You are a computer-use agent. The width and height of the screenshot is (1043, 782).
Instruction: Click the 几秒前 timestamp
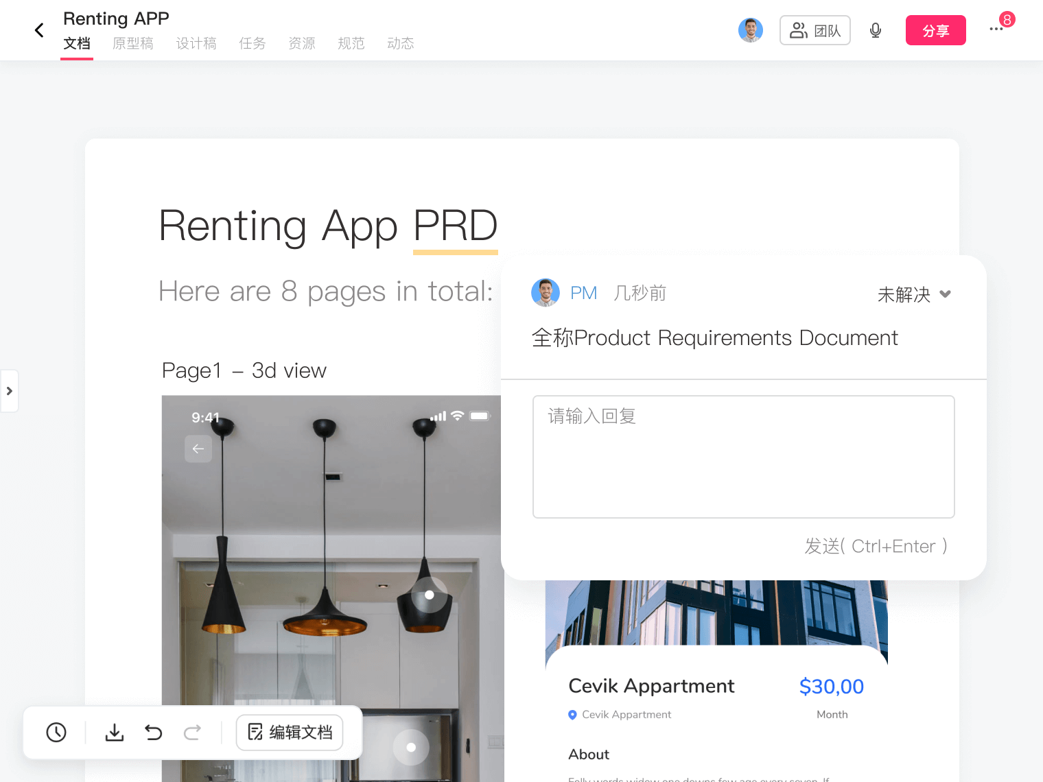(x=640, y=293)
